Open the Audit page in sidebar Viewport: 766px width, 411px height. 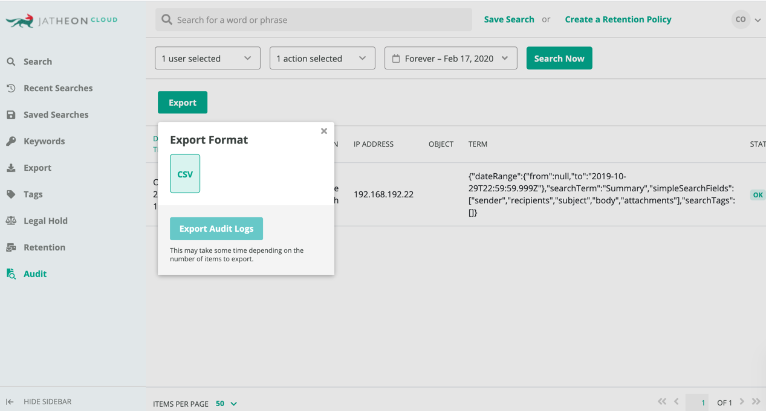point(35,274)
